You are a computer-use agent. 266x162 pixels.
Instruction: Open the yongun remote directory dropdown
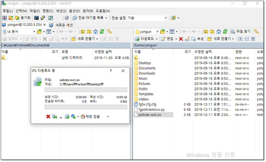point(157,31)
